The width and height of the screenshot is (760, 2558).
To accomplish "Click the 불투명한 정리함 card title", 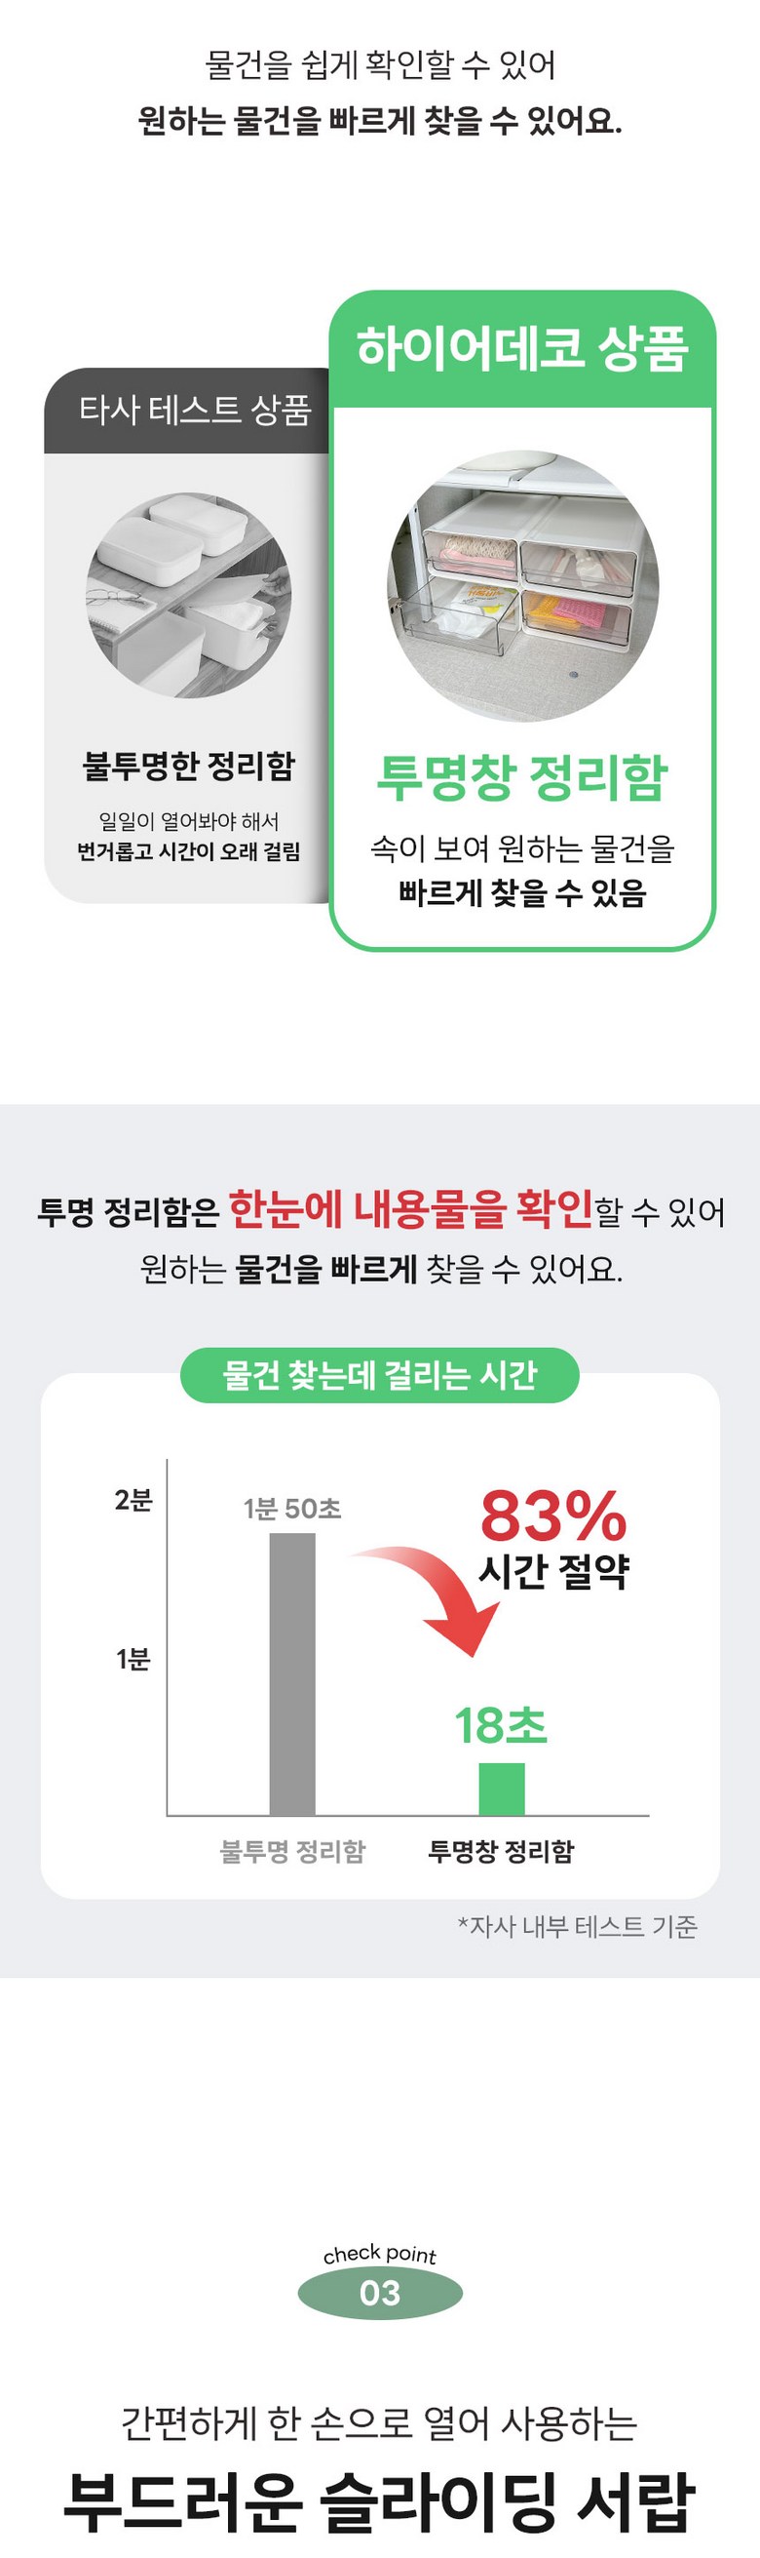I will pos(188,766).
